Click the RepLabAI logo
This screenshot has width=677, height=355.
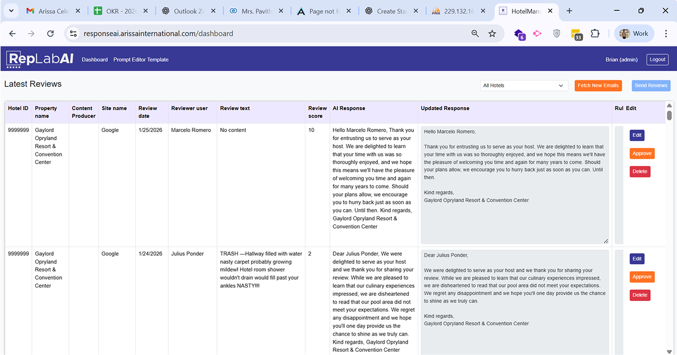(39, 59)
